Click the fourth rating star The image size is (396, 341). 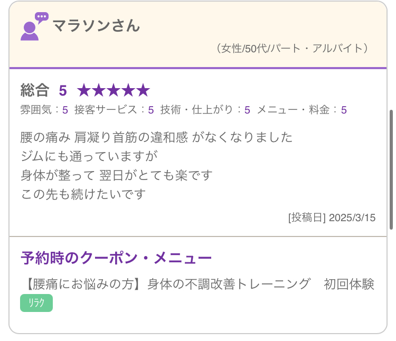coord(128,90)
